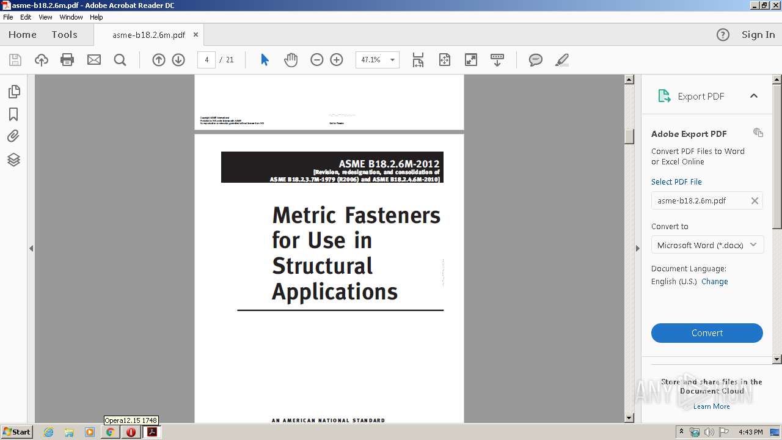The image size is (782, 440).
Task: Send file by email envelope icon
Action: (x=94, y=60)
